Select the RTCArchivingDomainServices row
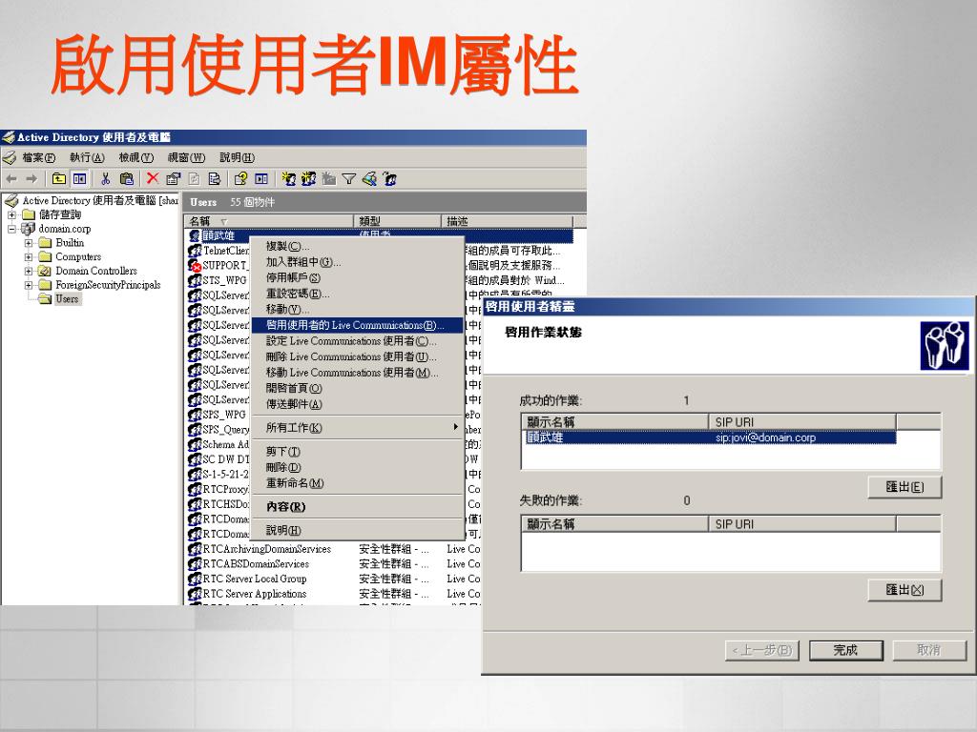Screen dimensions: 977x732 (x=333, y=549)
